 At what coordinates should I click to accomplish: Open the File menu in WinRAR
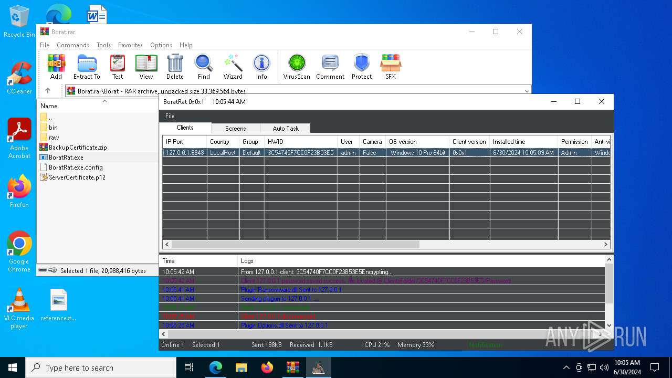(x=45, y=45)
